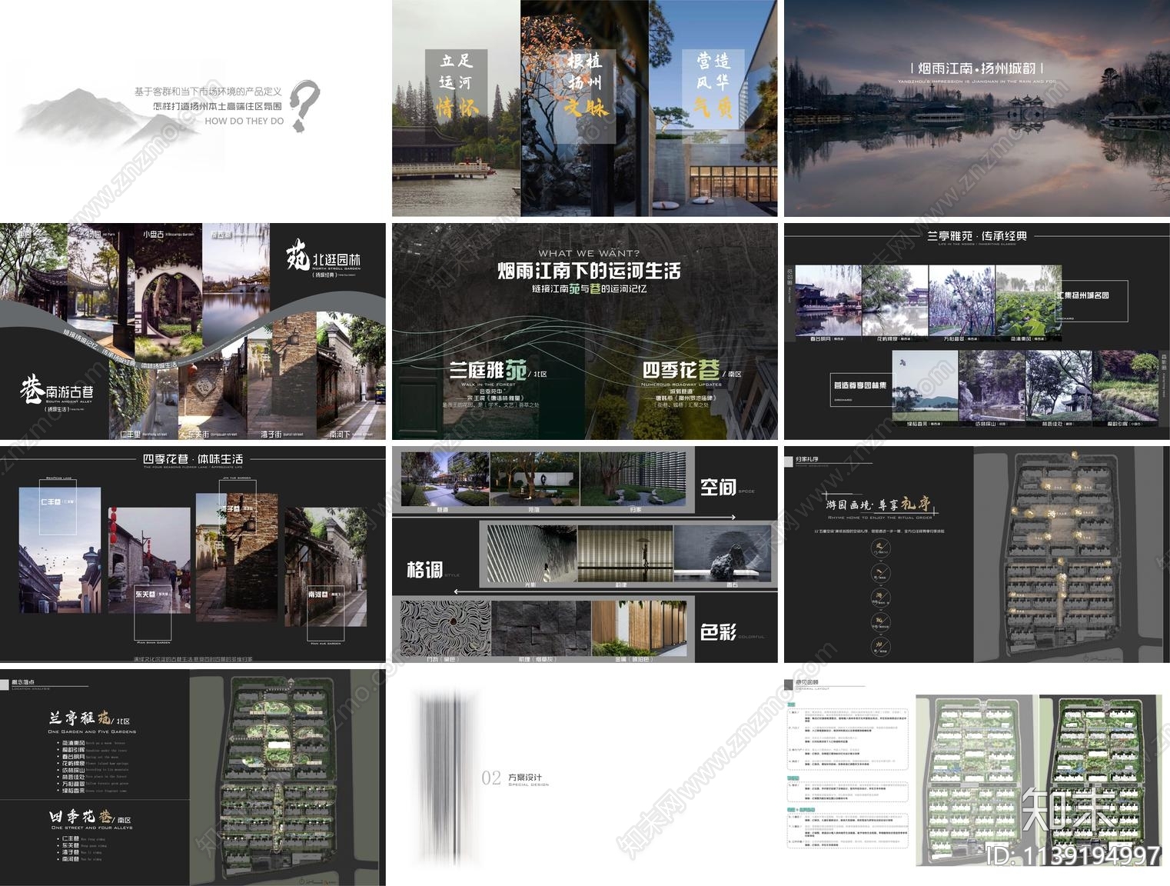This screenshot has height=886, width=1170.
Task: Click the 小盘古 photo label
Action: pos(154,233)
